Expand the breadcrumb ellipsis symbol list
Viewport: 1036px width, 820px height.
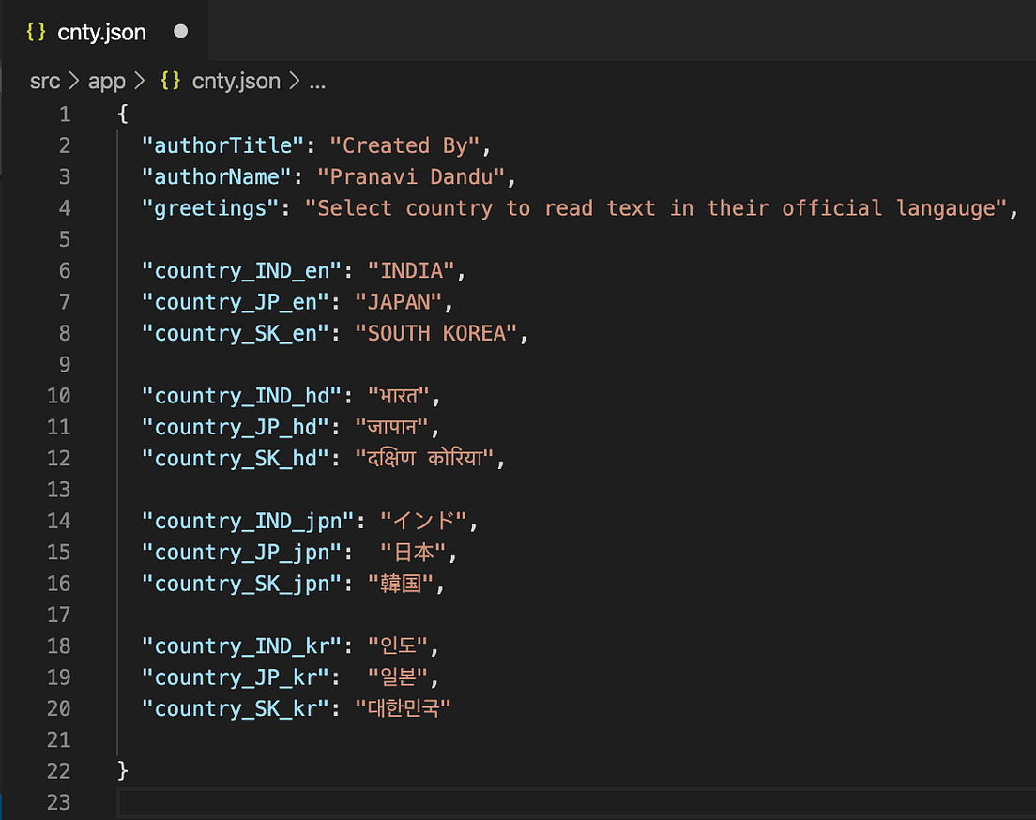point(317,84)
